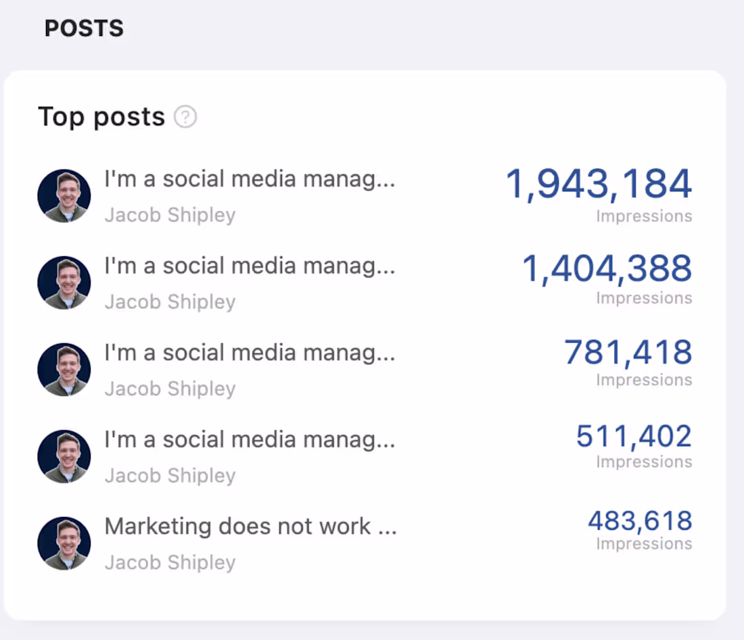Click the 511,402 impressions value
744x640 pixels.
[x=634, y=436]
